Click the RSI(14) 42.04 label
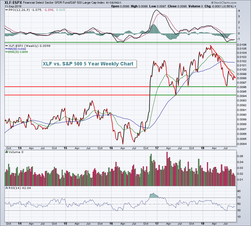This screenshot has height=226, width=251. coord(20,188)
